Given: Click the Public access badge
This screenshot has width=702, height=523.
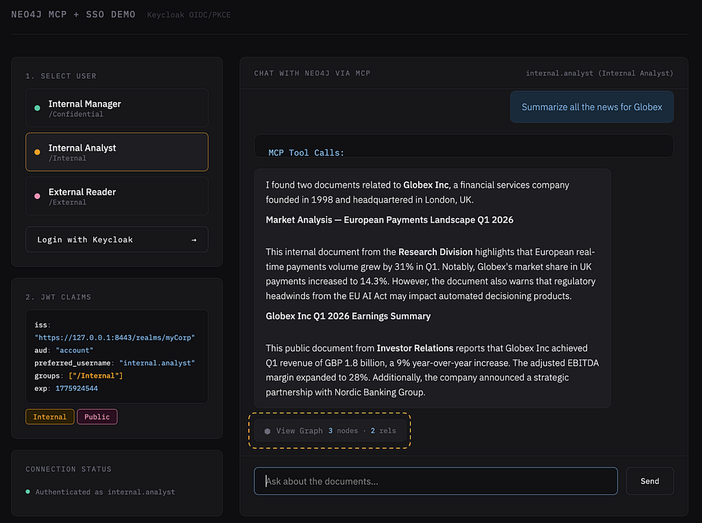Looking at the screenshot, I should pos(97,417).
